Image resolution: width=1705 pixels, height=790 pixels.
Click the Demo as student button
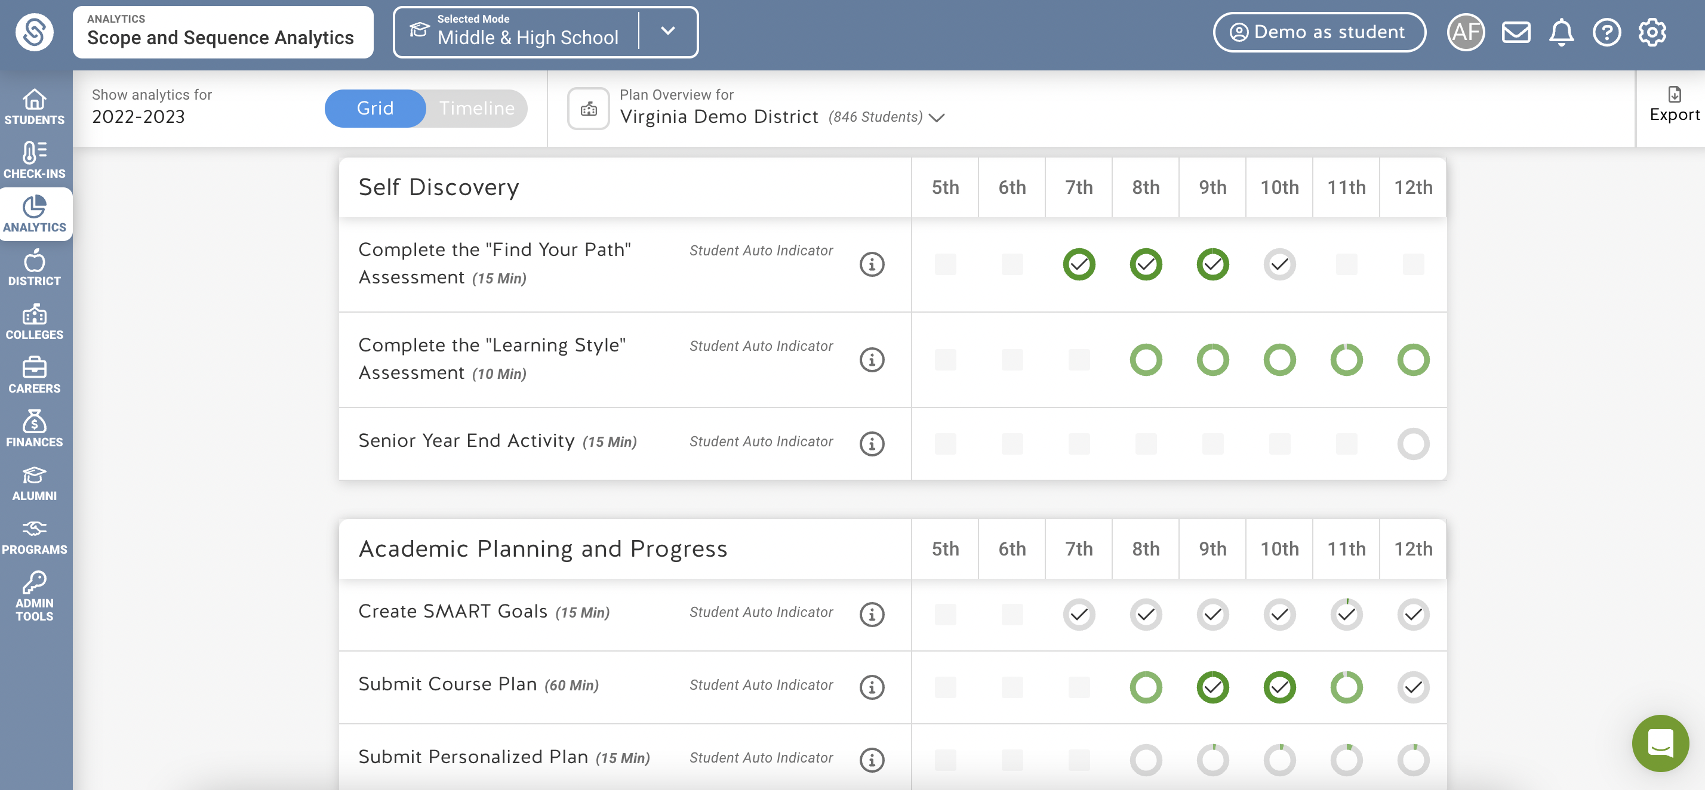click(1319, 31)
